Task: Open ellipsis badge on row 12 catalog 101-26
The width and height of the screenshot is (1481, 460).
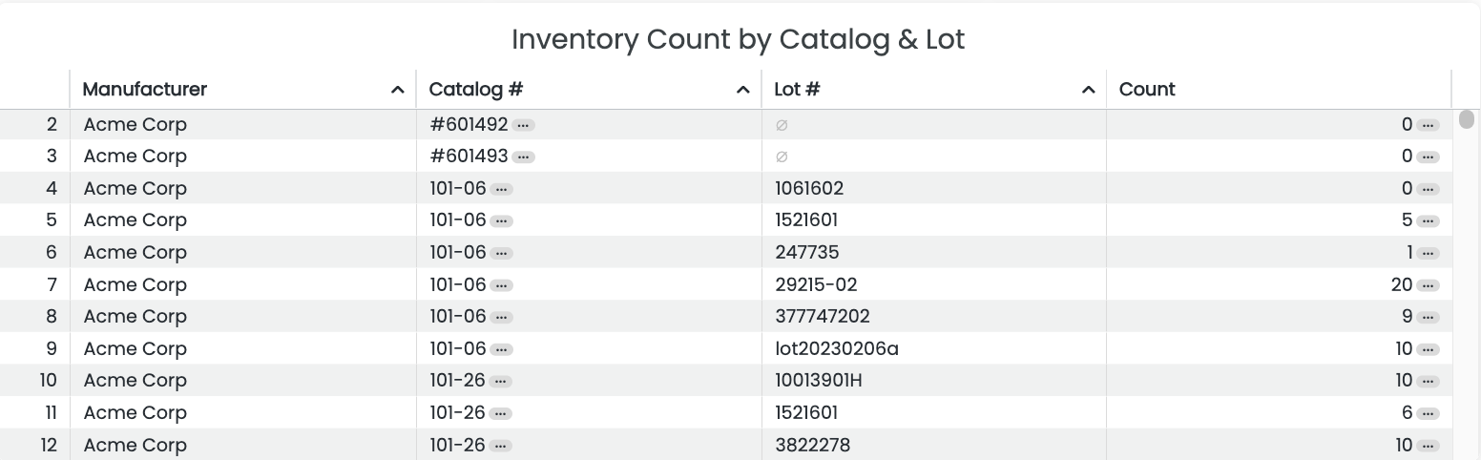Action: click(x=500, y=446)
